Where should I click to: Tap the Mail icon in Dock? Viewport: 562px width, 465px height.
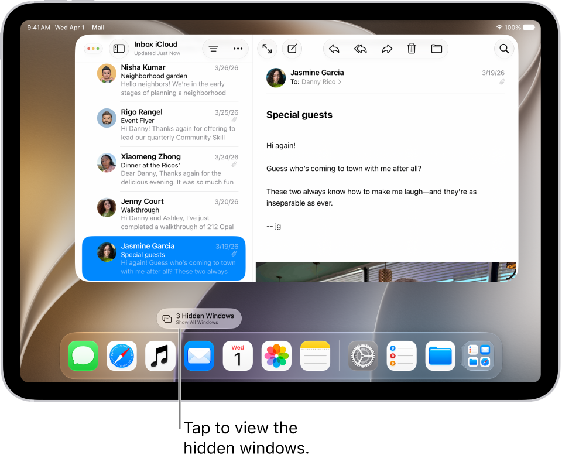[199, 355]
